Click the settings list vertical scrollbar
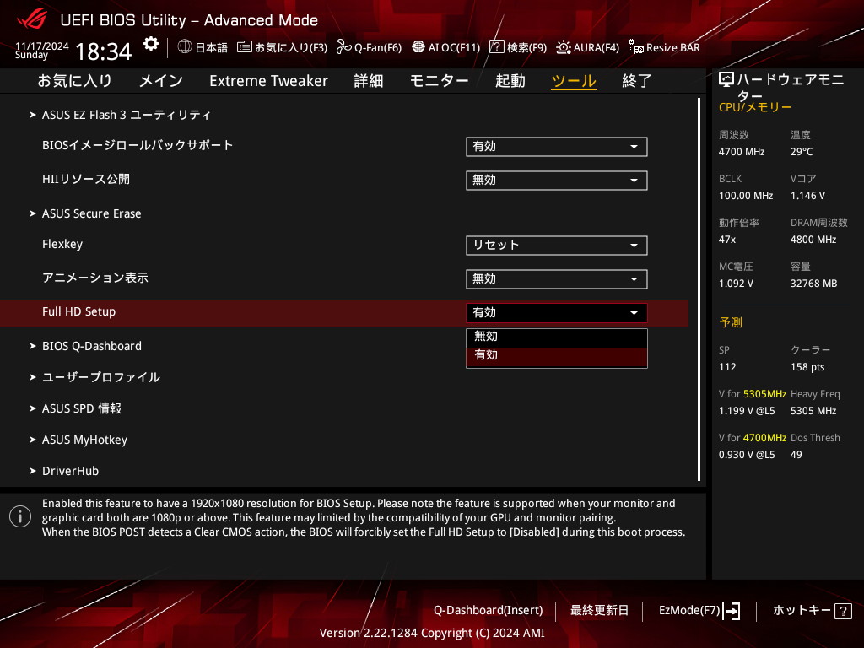The width and height of the screenshot is (864, 648). coord(699,289)
